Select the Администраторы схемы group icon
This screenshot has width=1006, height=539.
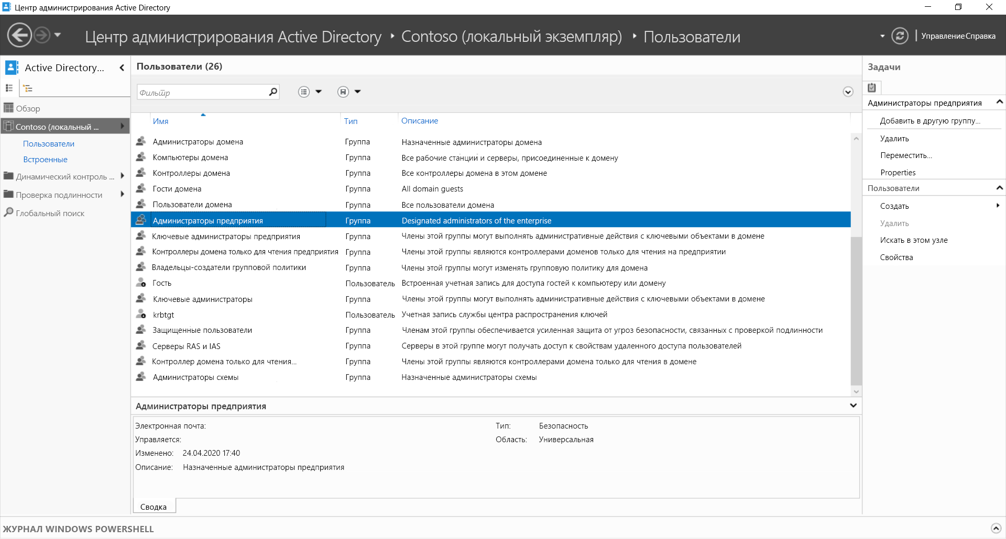click(141, 377)
